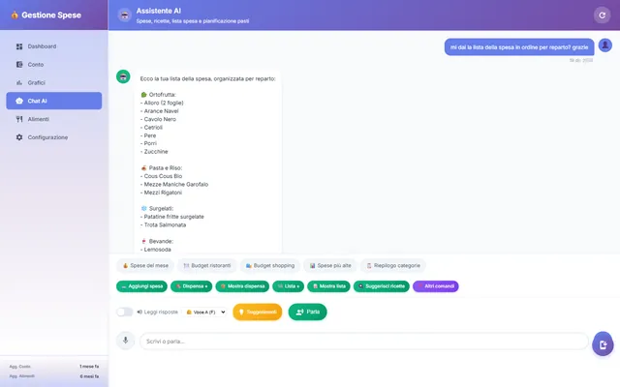Select the Chat AI sidebar item

54,101
